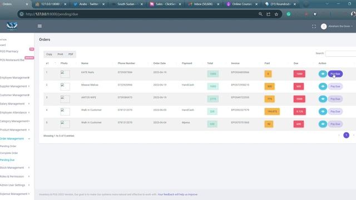
Task: Switch to the Roundcube browser tab
Action: pyautogui.click(x=280, y=4)
